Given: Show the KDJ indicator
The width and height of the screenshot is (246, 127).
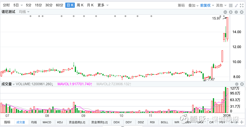Looking at the screenshot, I should [x=60, y=122].
